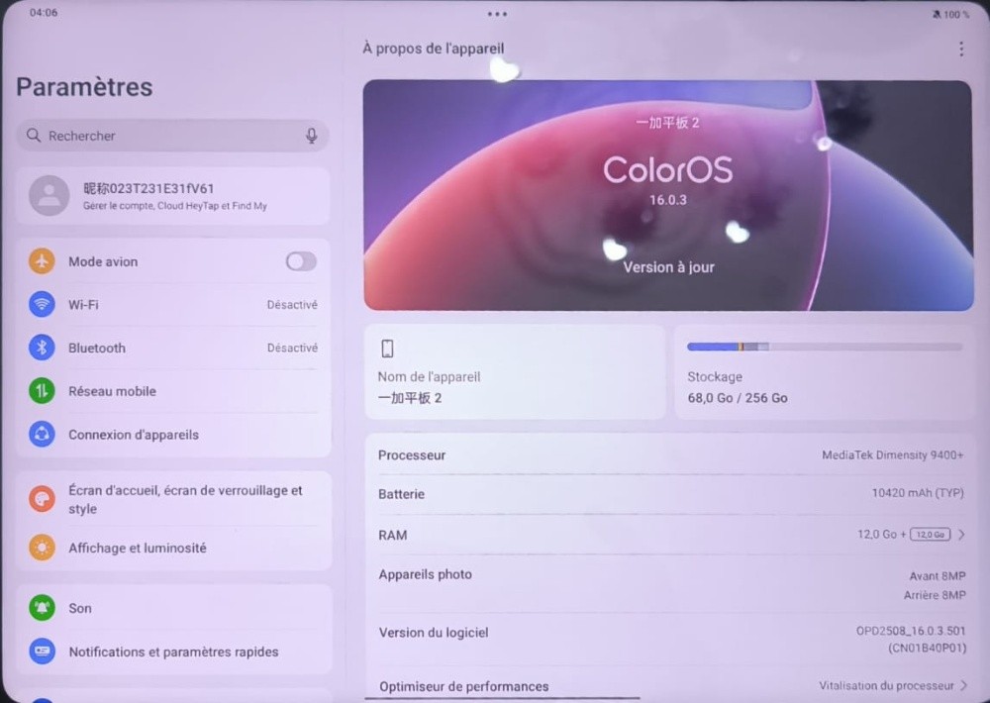Tap the MediaTek Dimensity 9400+ value
The width and height of the screenshot is (990, 703).
click(x=893, y=454)
